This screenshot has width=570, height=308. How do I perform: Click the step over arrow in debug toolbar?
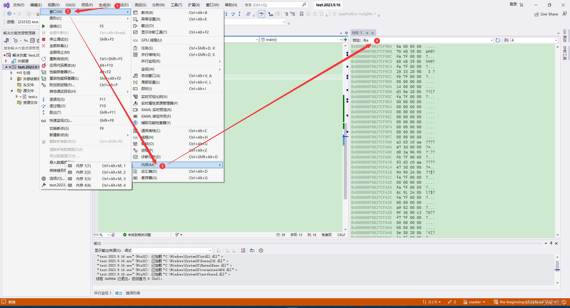[x=233, y=14]
